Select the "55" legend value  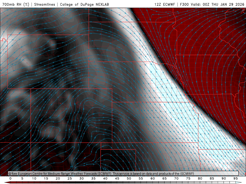pos(141,178)
